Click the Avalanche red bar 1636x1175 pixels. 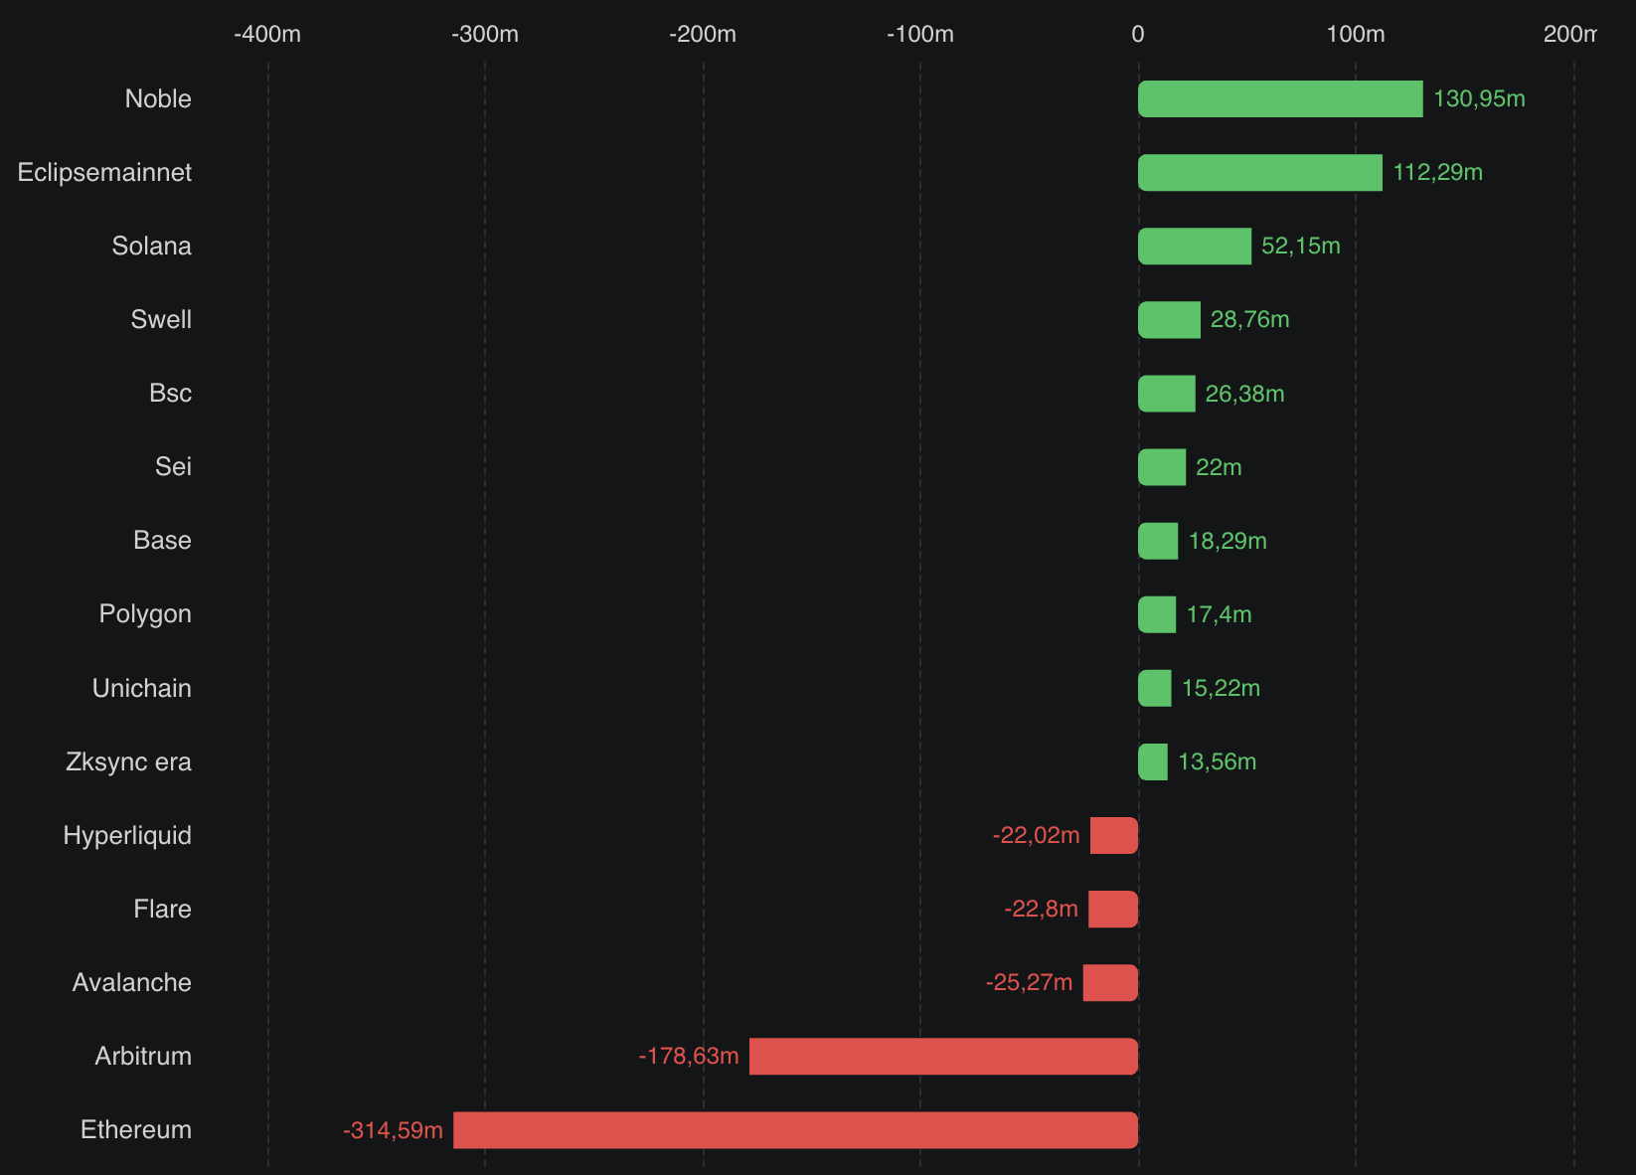pyautogui.click(x=1110, y=983)
